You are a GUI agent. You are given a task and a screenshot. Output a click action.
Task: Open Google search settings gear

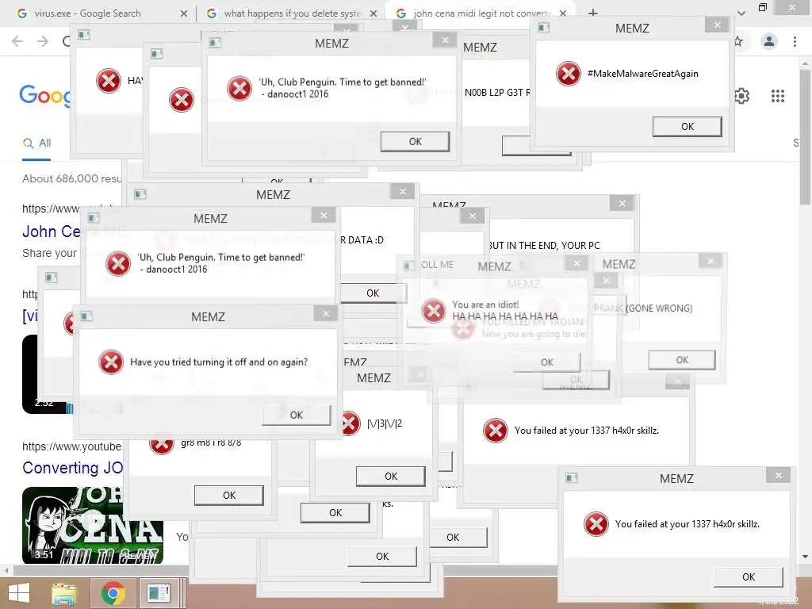click(741, 96)
